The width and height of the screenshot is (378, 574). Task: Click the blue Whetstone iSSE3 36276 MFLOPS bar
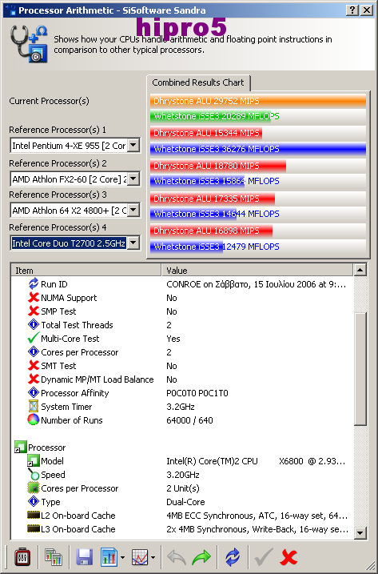[x=257, y=149]
